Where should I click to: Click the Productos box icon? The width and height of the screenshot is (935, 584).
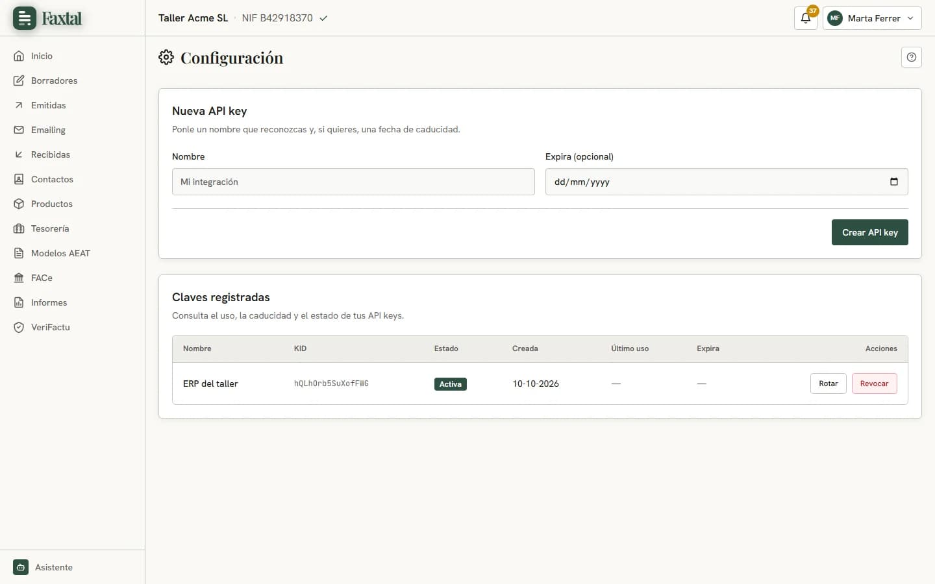[x=19, y=204]
